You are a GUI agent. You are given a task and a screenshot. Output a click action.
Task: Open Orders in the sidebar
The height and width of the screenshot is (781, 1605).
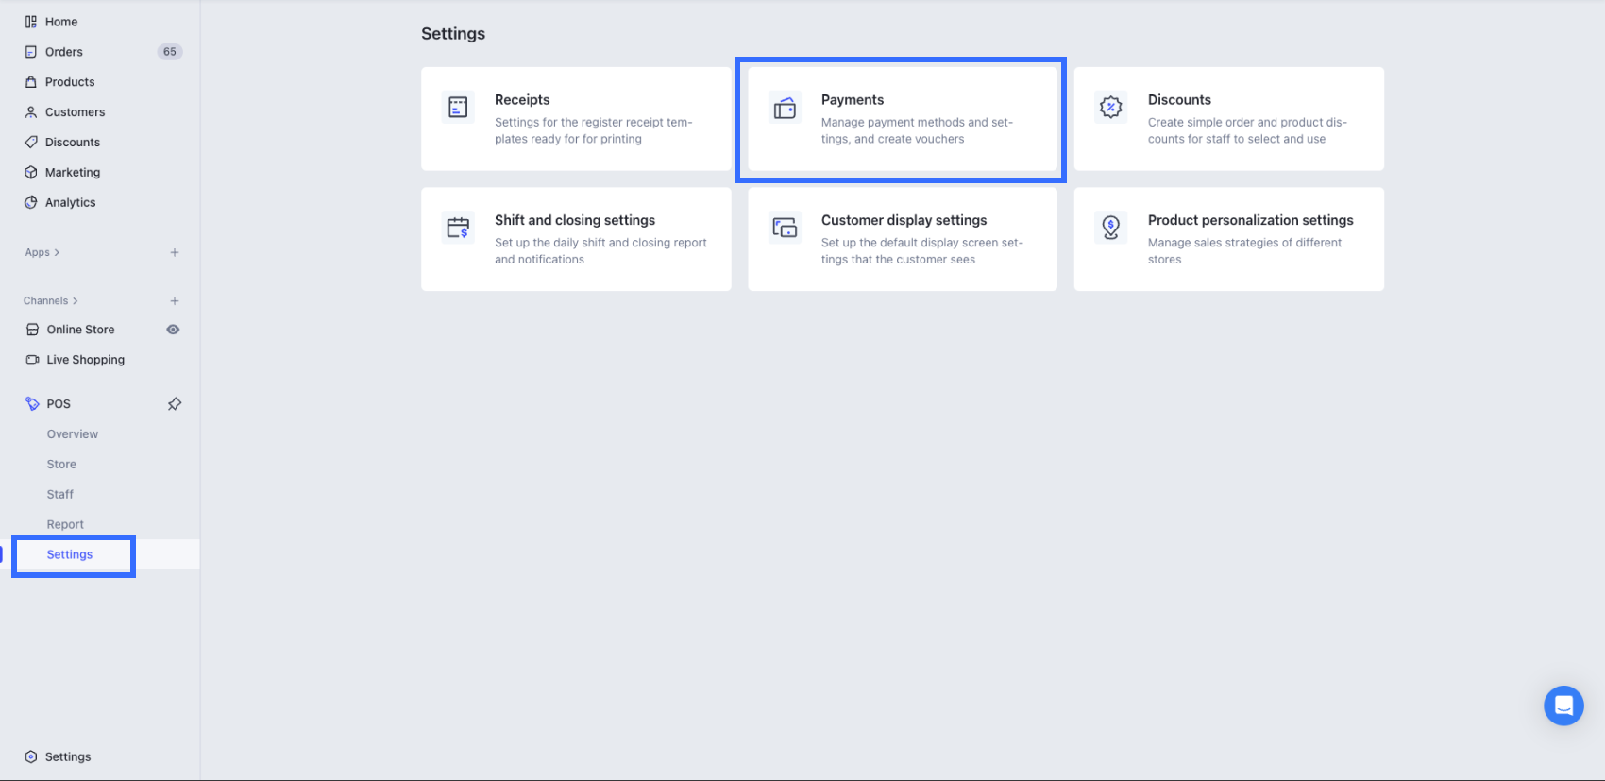64,52
